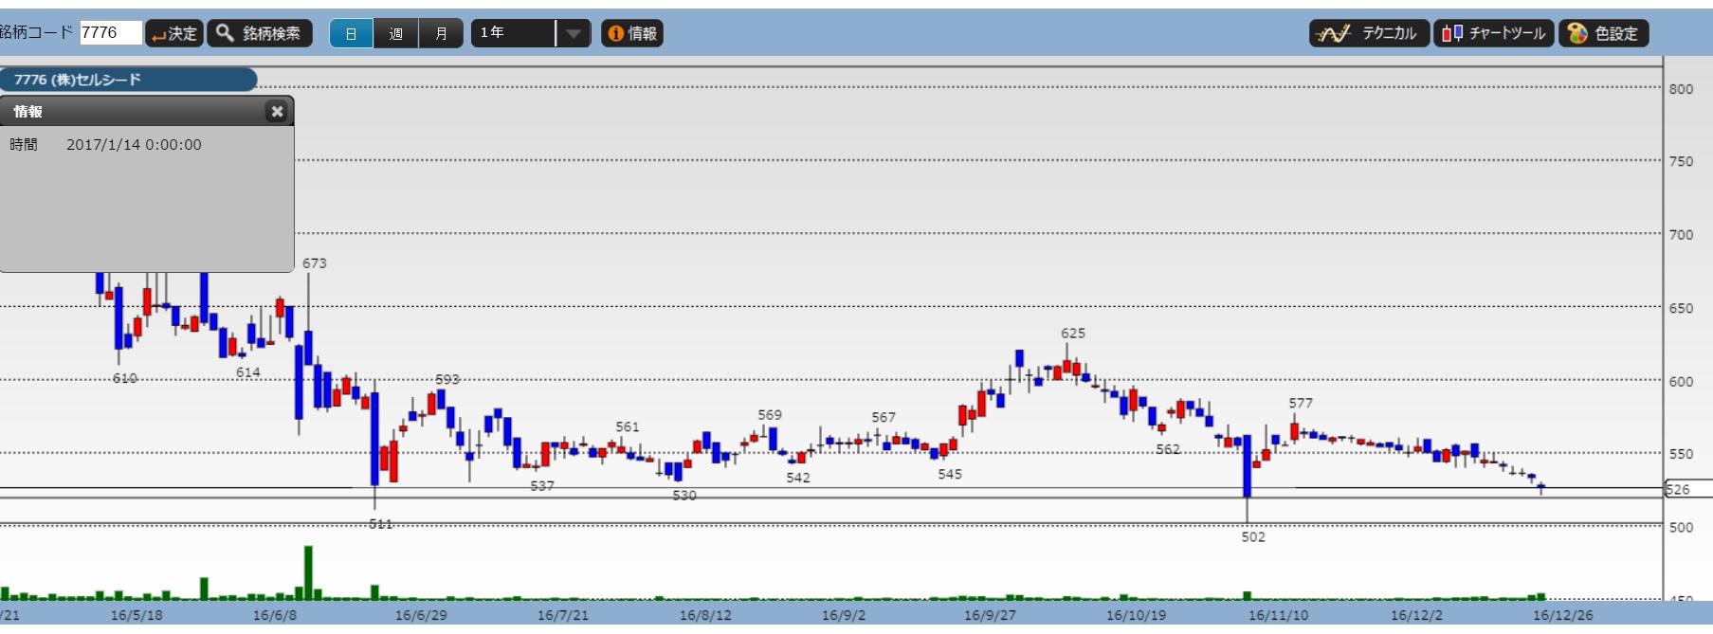1713x634 pixels.
Task: Click the 銘柄コード label
Action: [37, 32]
